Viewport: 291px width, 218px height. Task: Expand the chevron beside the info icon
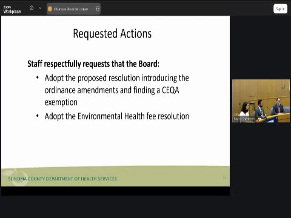pyautogui.click(x=40, y=8)
